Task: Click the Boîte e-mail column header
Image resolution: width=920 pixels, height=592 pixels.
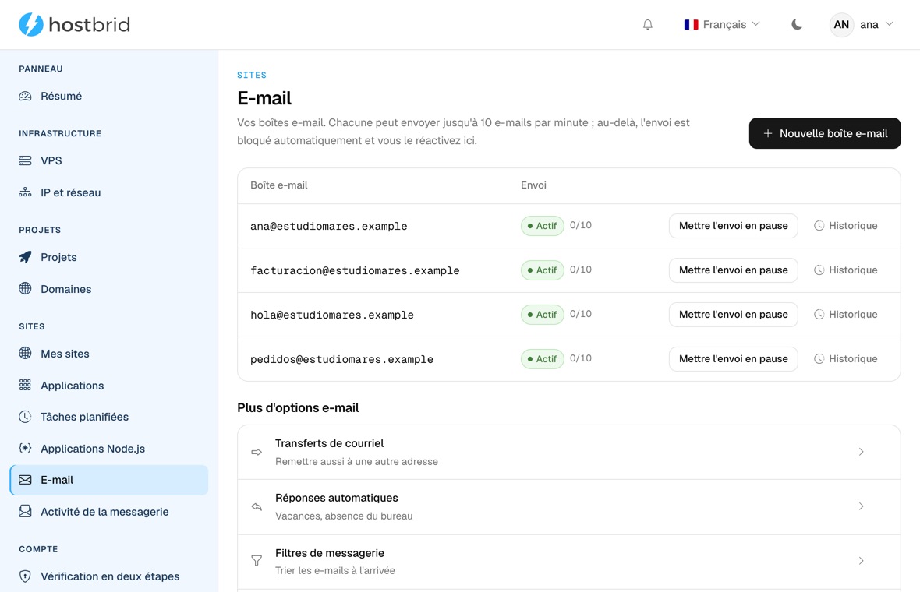Action: (x=278, y=185)
